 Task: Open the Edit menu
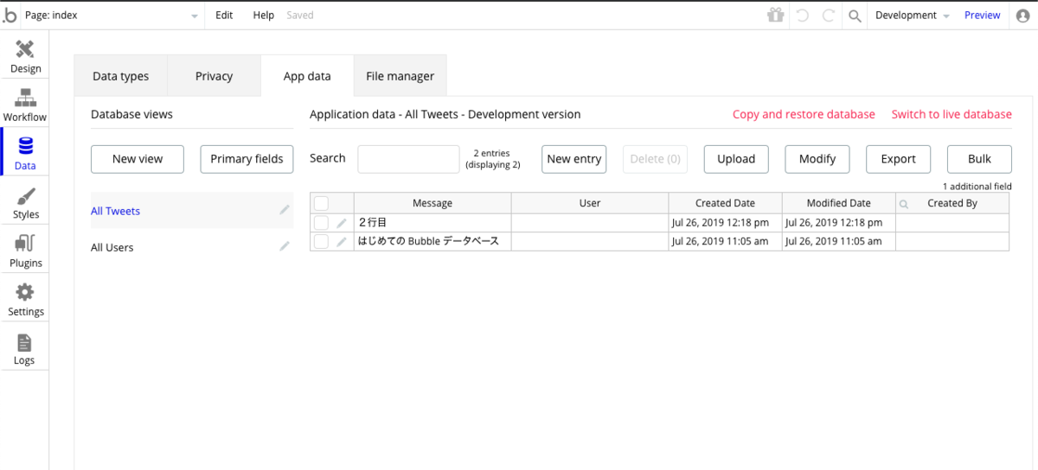(224, 15)
